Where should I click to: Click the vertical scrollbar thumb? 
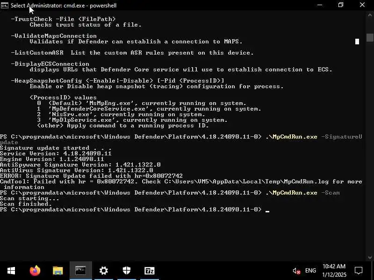coord(370,38)
